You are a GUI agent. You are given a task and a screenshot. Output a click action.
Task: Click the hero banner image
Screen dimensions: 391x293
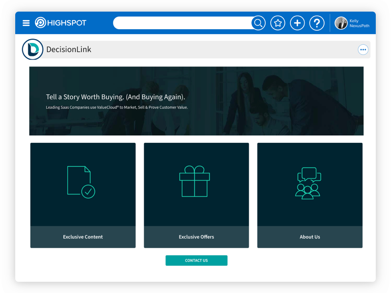click(x=196, y=101)
